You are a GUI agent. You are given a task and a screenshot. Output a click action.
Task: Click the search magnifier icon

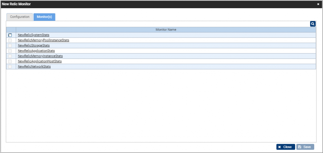click(x=313, y=24)
